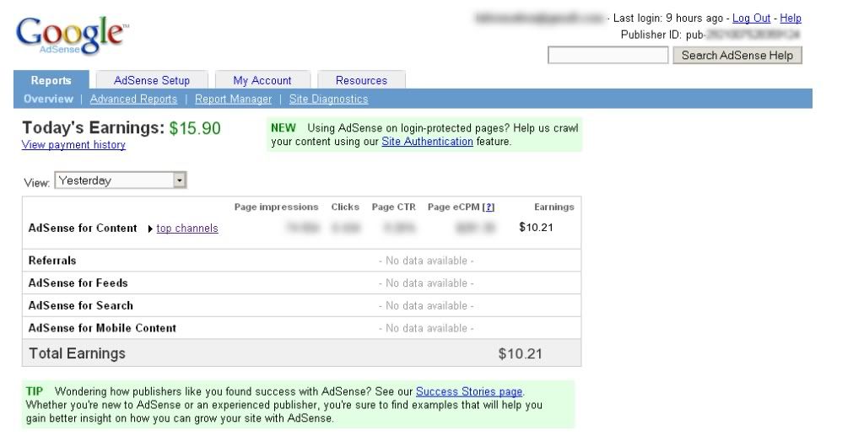
Task: Go to the My Account tab
Action: (x=262, y=80)
